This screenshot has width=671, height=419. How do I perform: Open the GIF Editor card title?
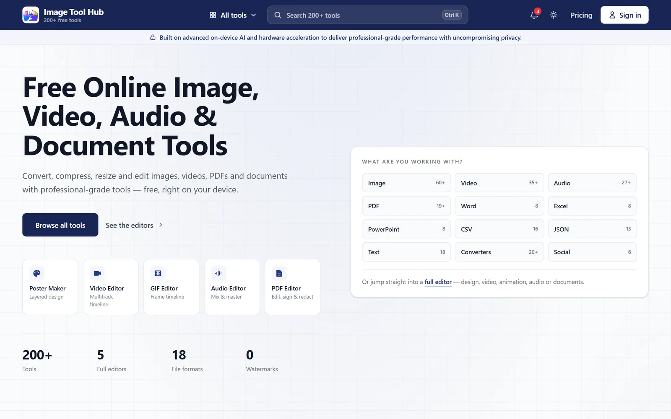(x=164, y=288)
